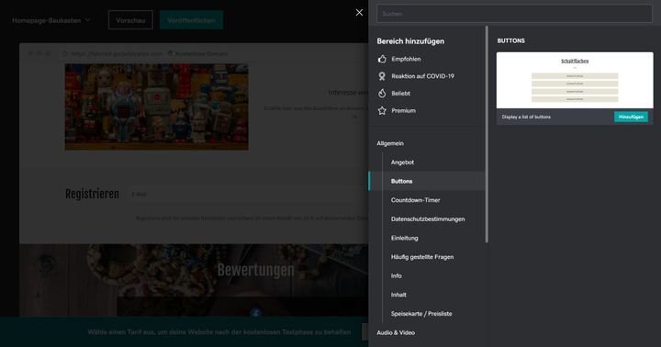Select the Buttons section type
This screenshot has height=347, width=661.
coord(427,181)
